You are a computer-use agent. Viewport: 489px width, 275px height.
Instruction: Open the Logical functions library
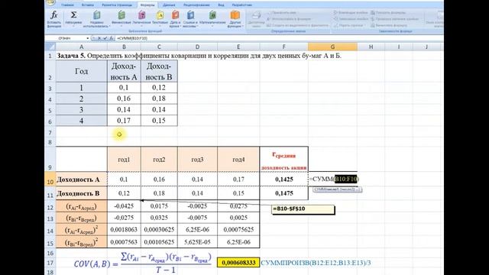[141, 18]
